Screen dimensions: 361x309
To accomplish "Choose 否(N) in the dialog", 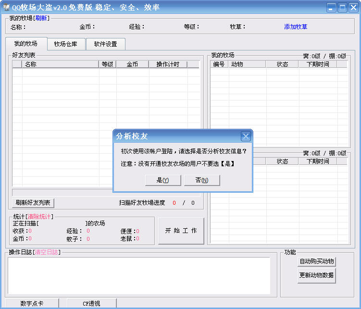I will coord(202,180).
